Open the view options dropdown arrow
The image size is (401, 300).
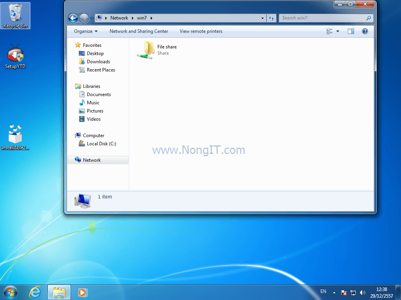(338, 31)
